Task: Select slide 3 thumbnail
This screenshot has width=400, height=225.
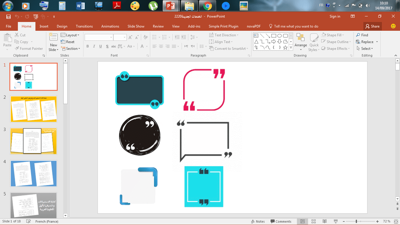Action: (x=33, y=141)
